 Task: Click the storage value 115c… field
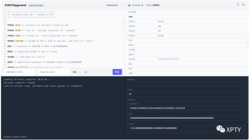186,128
